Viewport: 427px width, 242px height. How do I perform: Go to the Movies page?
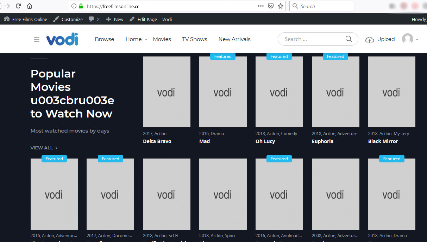[x=162, y=39]
